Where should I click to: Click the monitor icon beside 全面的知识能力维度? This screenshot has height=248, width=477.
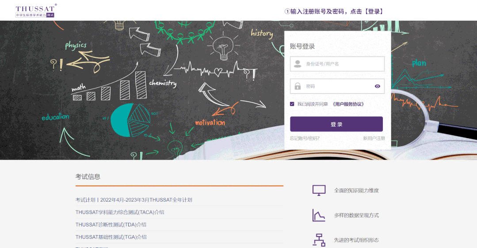tap(319, 190)
